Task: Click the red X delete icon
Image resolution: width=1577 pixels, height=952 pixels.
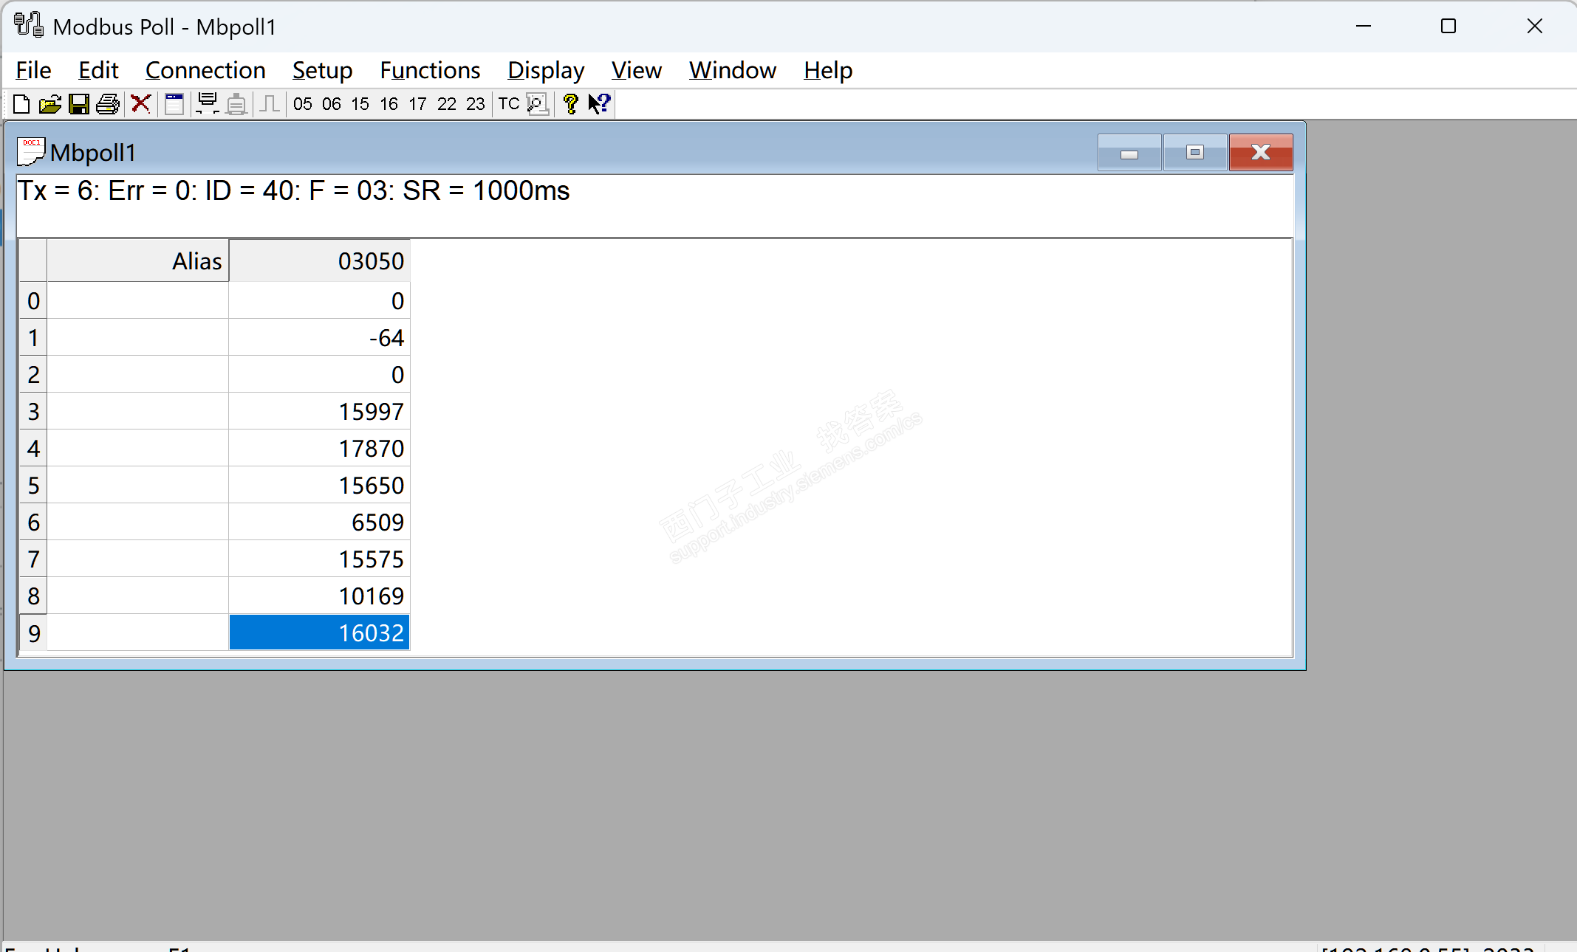Action: (x=140, y=104)
